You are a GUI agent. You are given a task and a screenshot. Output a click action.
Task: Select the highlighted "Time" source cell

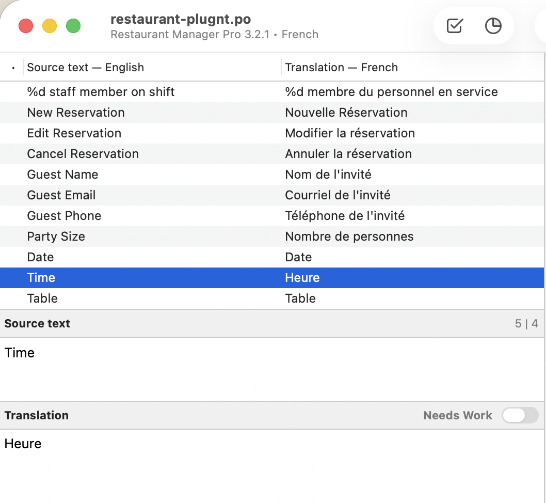pos(41,278)
